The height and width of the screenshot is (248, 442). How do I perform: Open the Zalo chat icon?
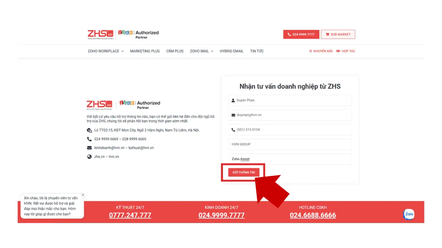click(409, 214)
